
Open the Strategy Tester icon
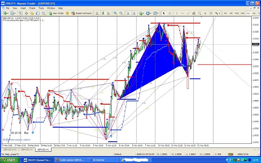pos(43,13)
